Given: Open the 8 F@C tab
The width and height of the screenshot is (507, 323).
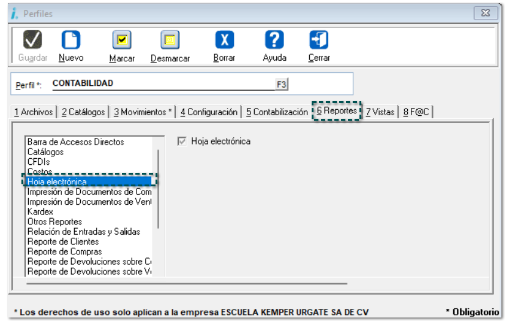Looking at the screenshot, I should (416, 112).
